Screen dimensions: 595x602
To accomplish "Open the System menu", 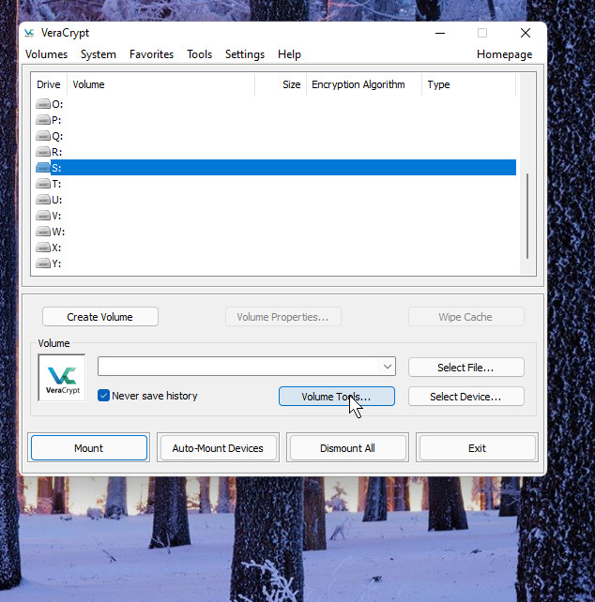I will 99,54.
